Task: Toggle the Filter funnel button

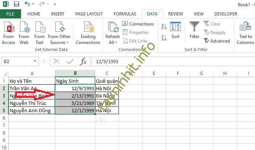Action: 194,31
